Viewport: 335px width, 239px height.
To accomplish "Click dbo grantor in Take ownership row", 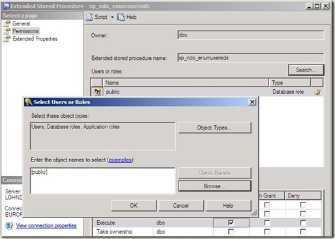I will coord(160,232).
